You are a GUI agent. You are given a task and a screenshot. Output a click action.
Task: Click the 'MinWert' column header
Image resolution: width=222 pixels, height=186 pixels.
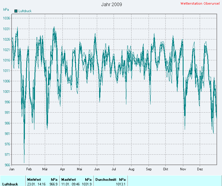(34, 180)
